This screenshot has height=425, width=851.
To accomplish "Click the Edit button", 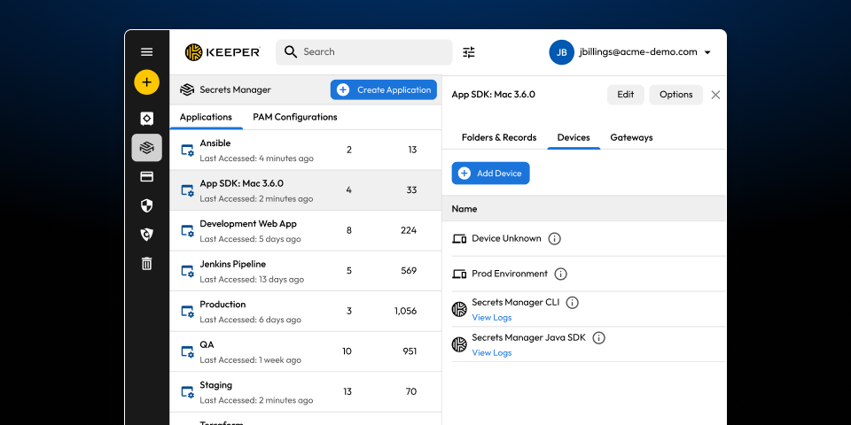I will click(625, 95).
